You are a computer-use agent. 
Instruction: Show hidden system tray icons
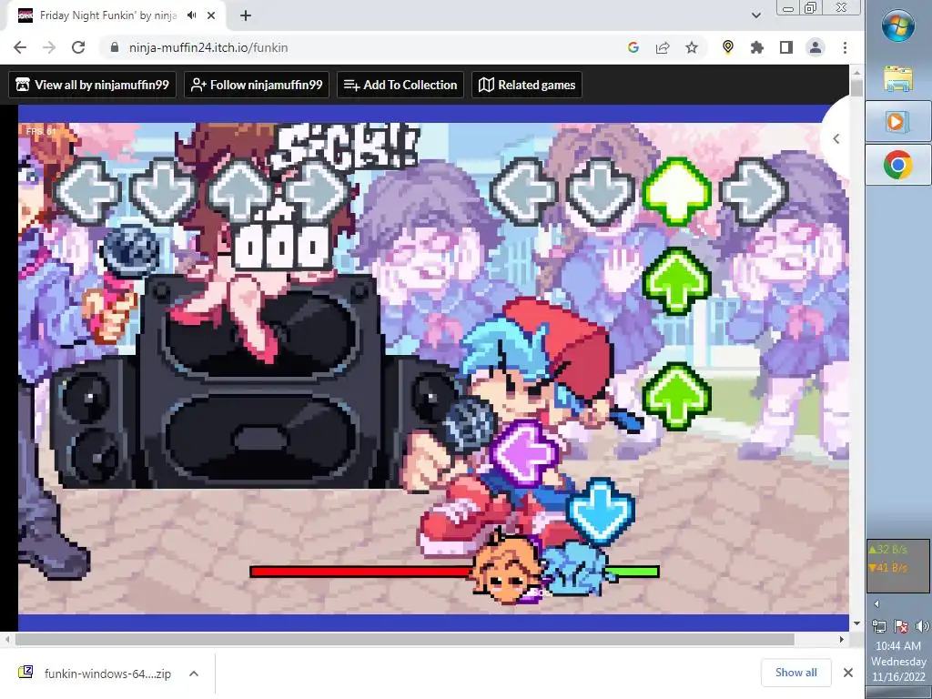tap(876, 604)
